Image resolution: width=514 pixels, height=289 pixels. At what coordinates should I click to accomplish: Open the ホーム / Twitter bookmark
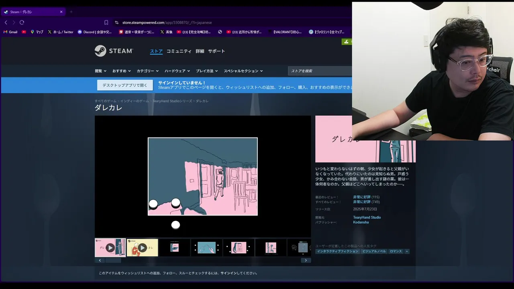tap(61, 32)
